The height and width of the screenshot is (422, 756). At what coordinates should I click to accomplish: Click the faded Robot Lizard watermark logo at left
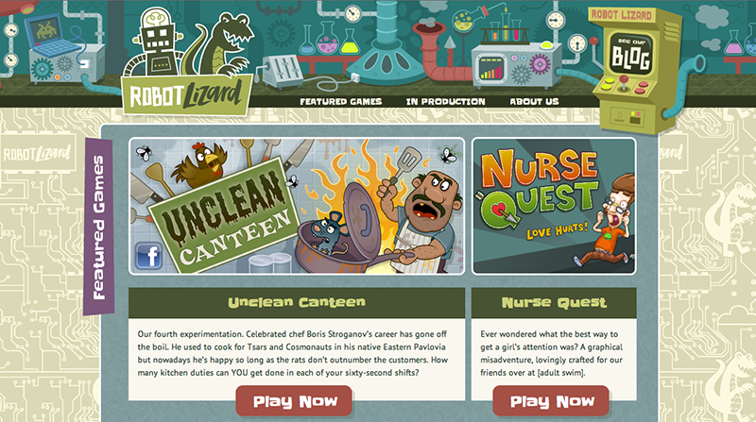pos(38,154)
